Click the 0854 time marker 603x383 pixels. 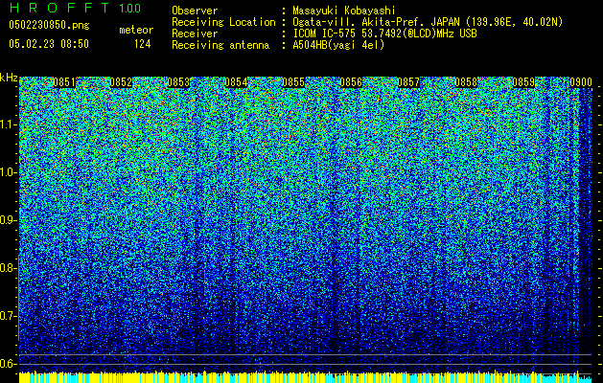236,82
